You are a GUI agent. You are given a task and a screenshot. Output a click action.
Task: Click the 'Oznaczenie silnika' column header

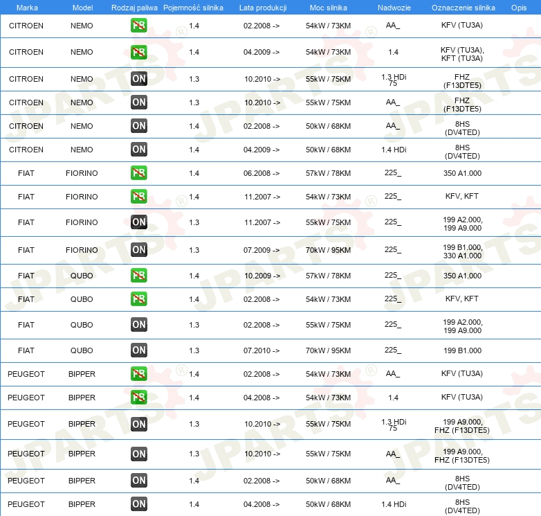click(464, 8)
